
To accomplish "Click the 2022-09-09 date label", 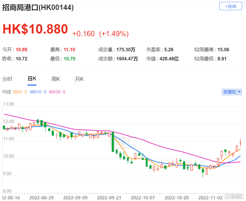I will click(x=75, y=198).
